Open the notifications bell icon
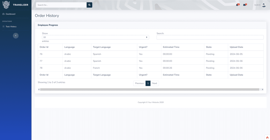 [x=237, y=5]
